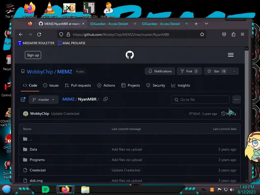The width and height of the screenshot is (260, 195).
Task: Close the second E2Guardian tab
Action: (187, 24)
